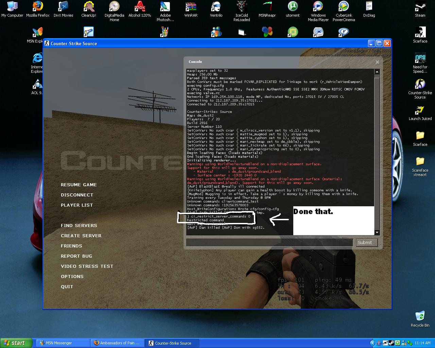Switch to MSN Messenger taskbar item
The image size is (435, 348).
tap(61, 343)
